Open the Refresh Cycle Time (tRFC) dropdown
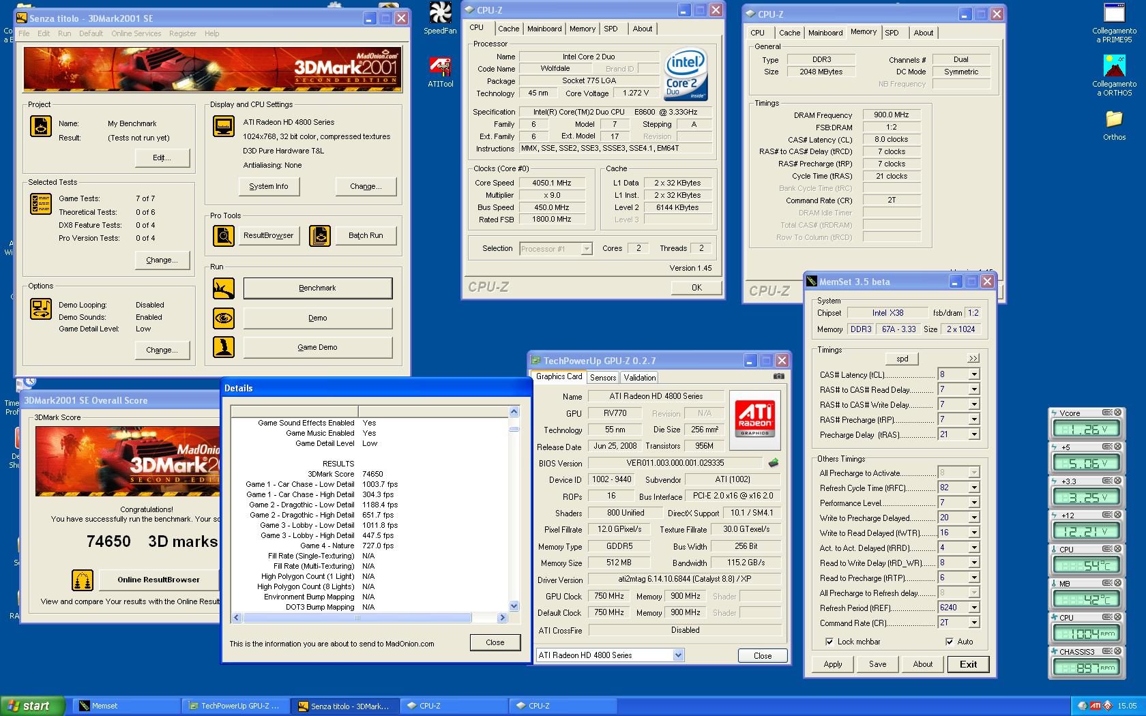The image size is (1146, 716). pyautogui.click(x=974, y=488)
